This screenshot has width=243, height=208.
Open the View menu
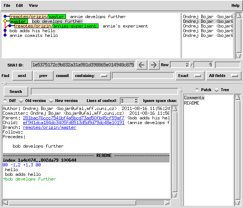click(33, 5)
